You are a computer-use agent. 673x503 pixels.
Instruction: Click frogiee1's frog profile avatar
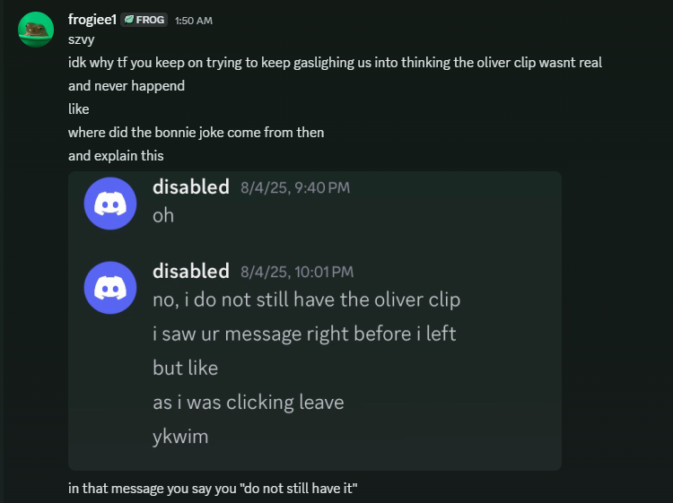[x=36, y=30]
